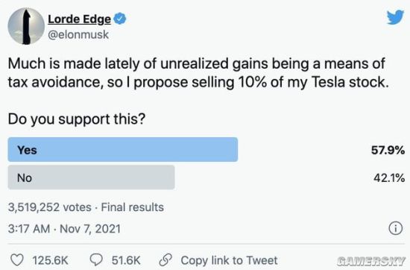Click the heart like icon

coord(17,260)
